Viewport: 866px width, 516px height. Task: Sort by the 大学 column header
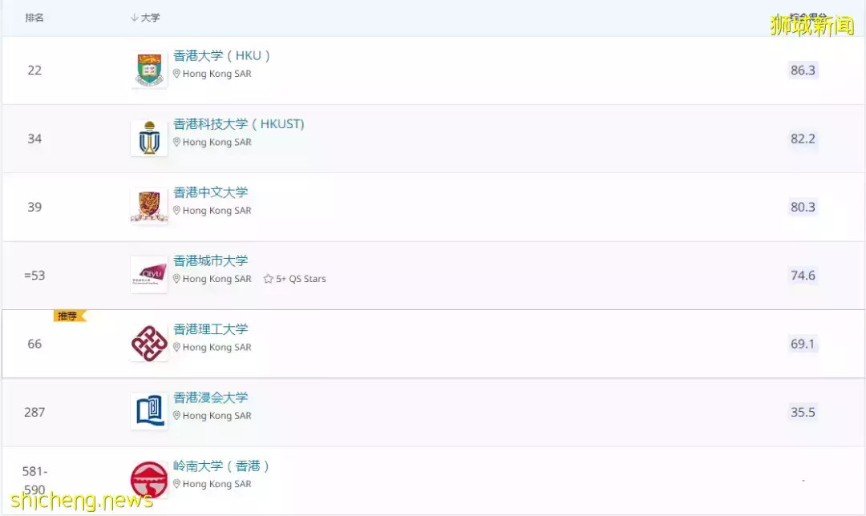(x=150, y=18)
